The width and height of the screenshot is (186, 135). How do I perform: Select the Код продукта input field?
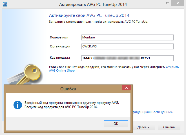[127, 58]
